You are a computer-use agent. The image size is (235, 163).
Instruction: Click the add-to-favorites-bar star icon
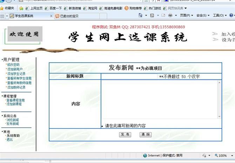pos(21,8)
